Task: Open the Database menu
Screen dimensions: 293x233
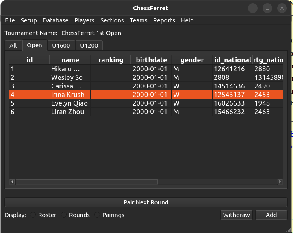Action: tap(56, 20)
